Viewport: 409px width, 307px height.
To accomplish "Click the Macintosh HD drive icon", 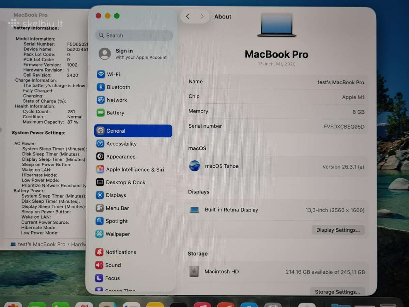I will coord(194,272).
